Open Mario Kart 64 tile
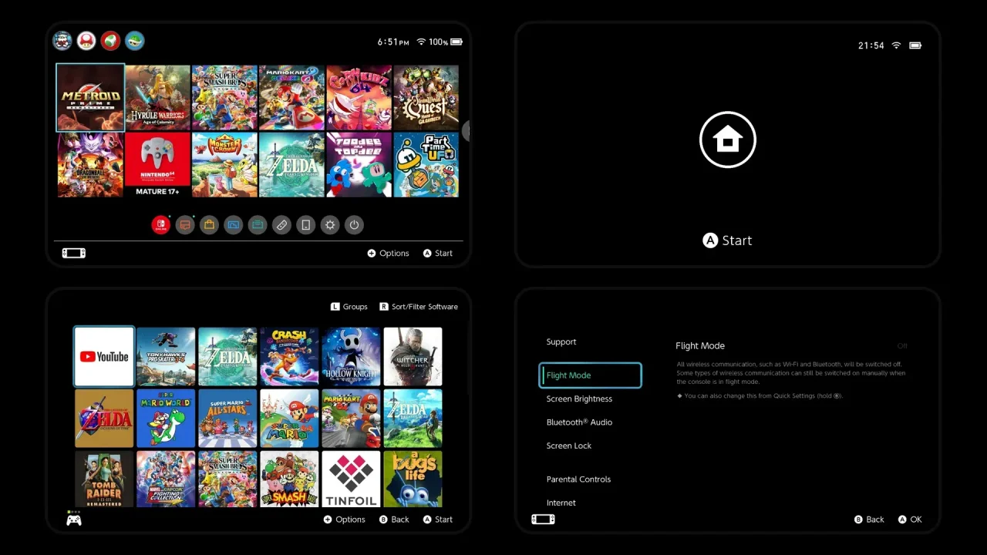The width and height of the screenshot is (987, 555). click(351, 418)
